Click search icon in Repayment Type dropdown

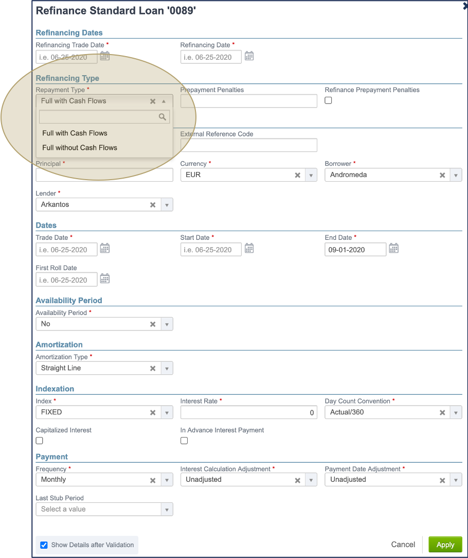pos(162,117)
